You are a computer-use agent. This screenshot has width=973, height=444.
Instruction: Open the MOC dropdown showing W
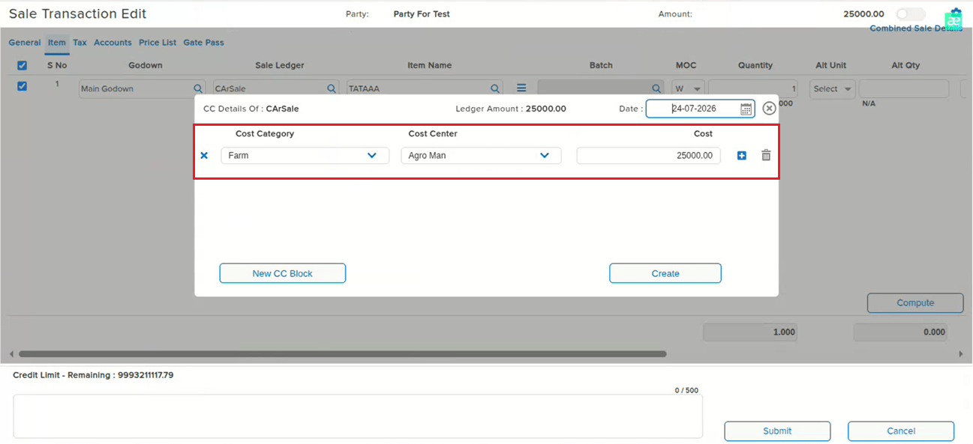click(x=688, y=88)
